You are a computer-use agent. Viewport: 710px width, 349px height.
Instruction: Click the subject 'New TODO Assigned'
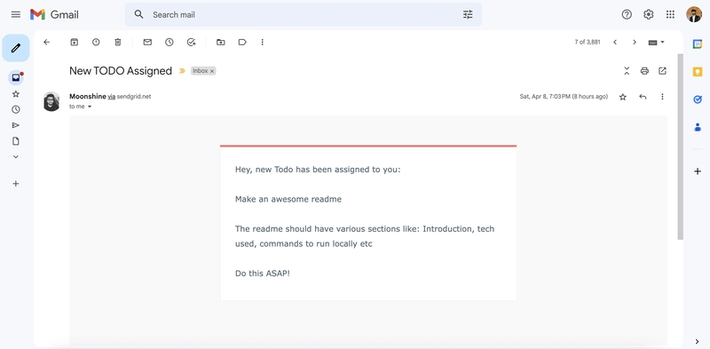coord(121,71)
